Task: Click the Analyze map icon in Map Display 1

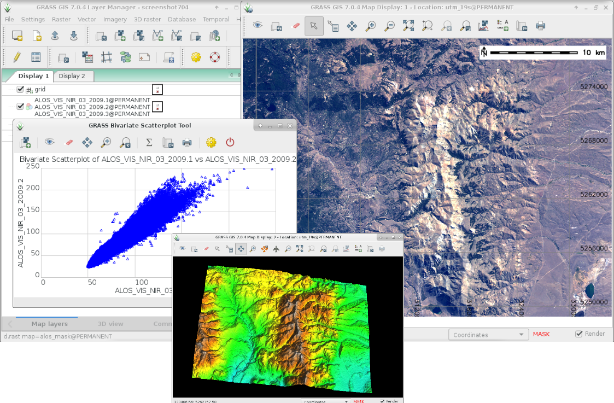Action: [483, 26]
